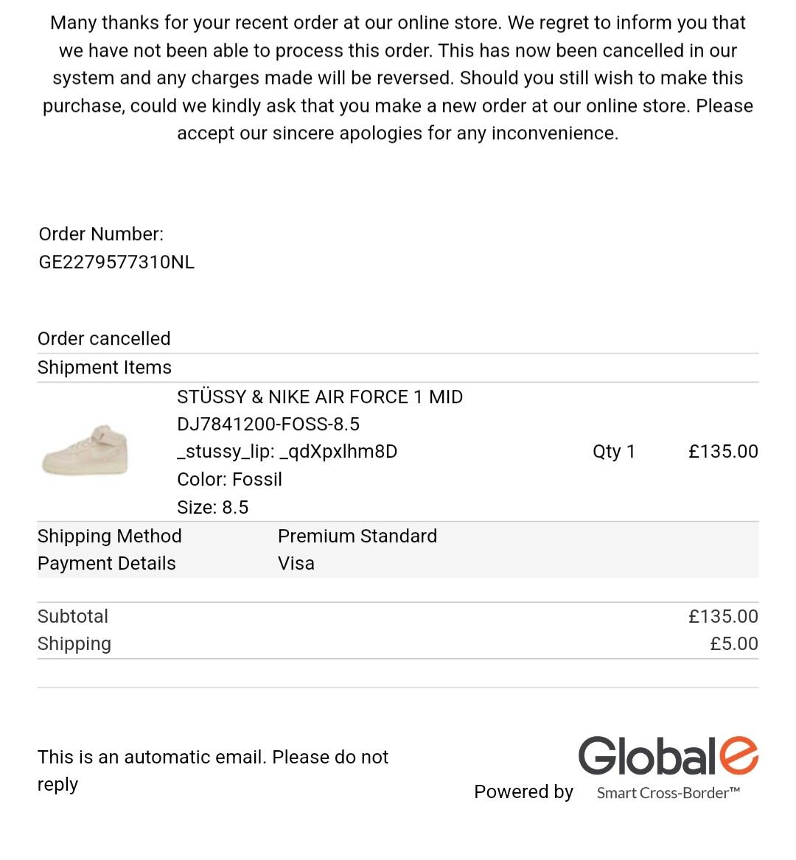Click the item price £135.00
The image size is (796, 860).
722,452
